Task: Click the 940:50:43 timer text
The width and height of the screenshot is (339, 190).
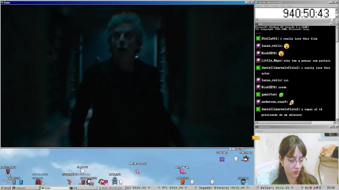Action: tap(306, 13)
